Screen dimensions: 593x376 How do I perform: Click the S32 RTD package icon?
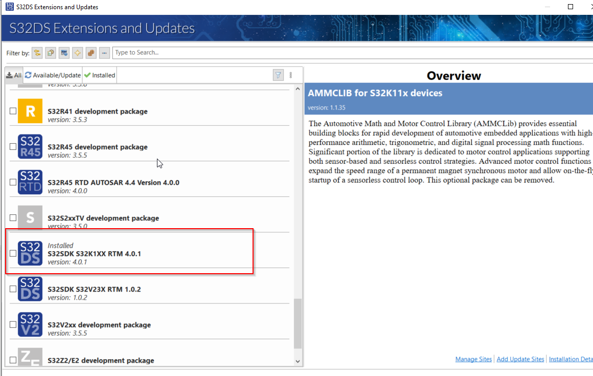click(x=30, y=182)
